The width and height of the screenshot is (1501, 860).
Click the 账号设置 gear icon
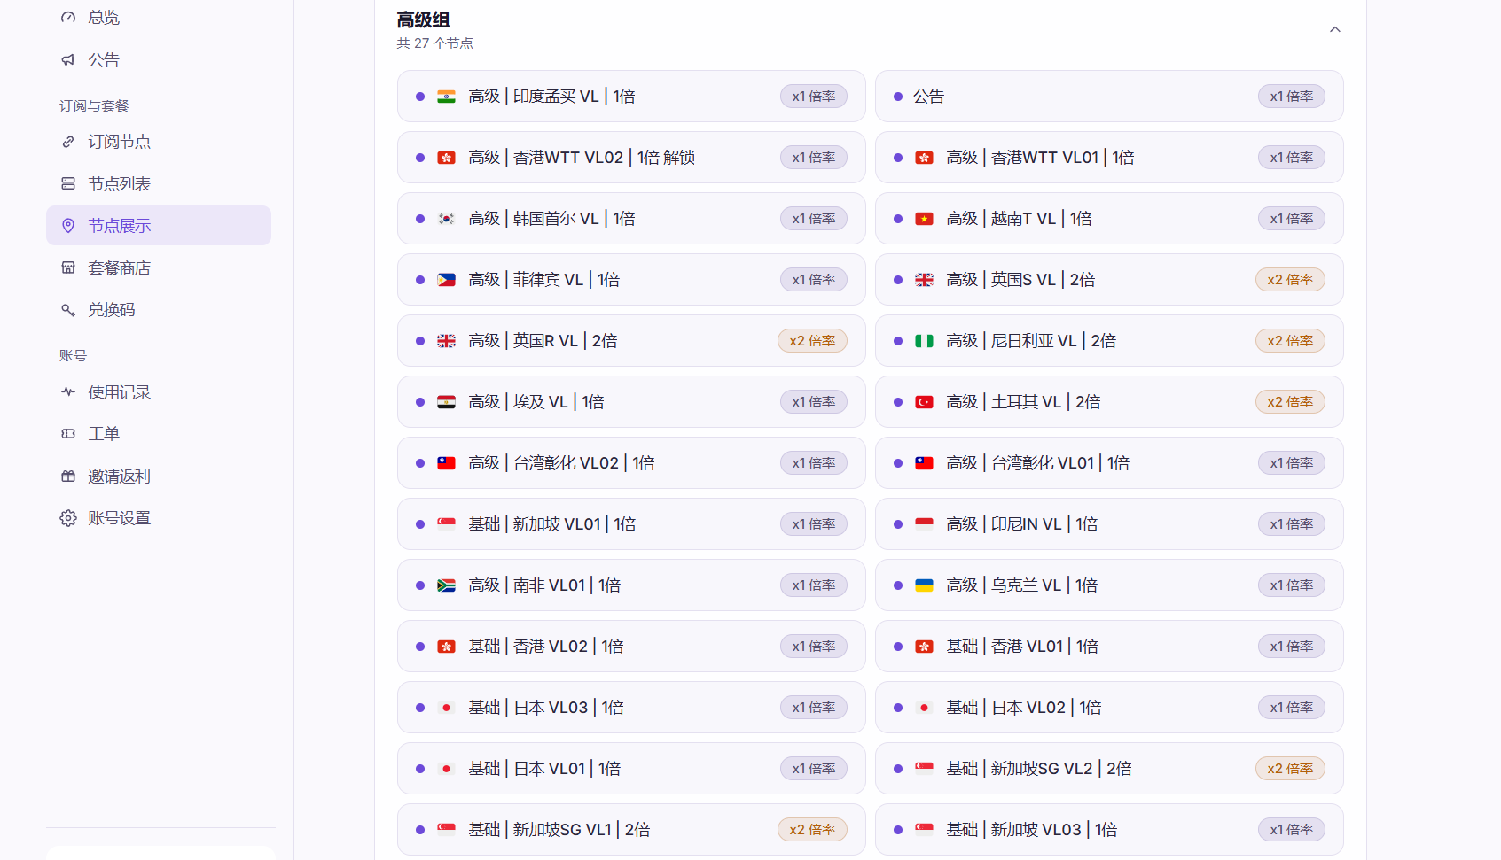click(68, 518)
